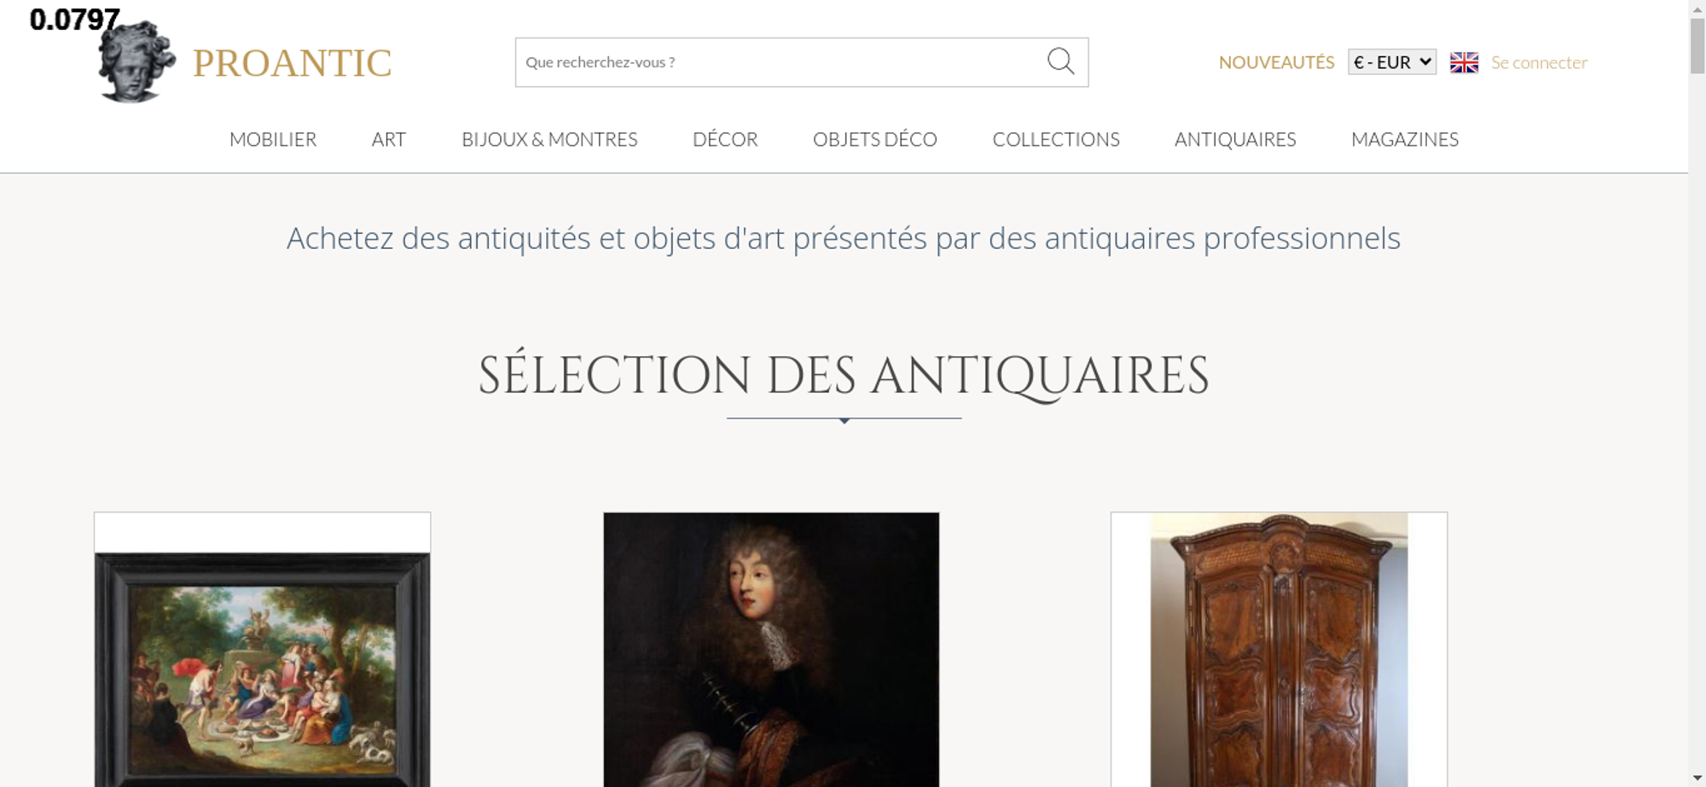This screenshot has width=1706, height=787.
Task: Click the British flag language icon
Action: 1464,62
